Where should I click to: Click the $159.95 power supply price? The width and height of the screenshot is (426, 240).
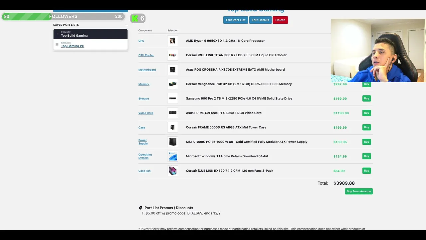pos(340,142)
